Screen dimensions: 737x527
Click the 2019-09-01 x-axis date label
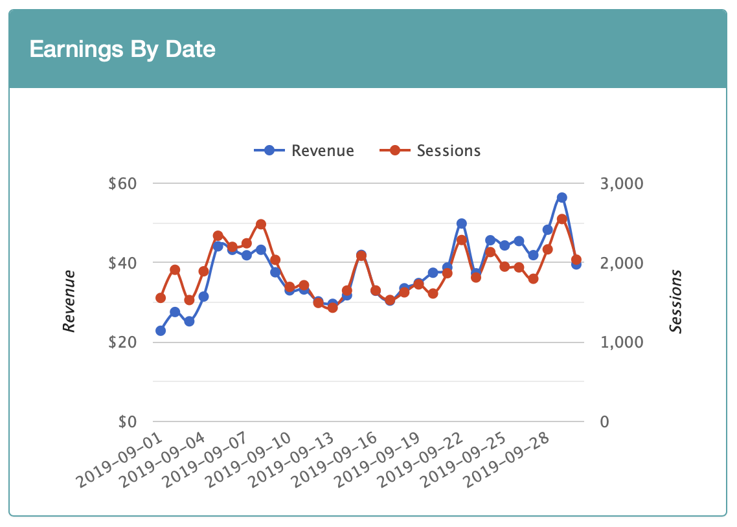[120, 461]
